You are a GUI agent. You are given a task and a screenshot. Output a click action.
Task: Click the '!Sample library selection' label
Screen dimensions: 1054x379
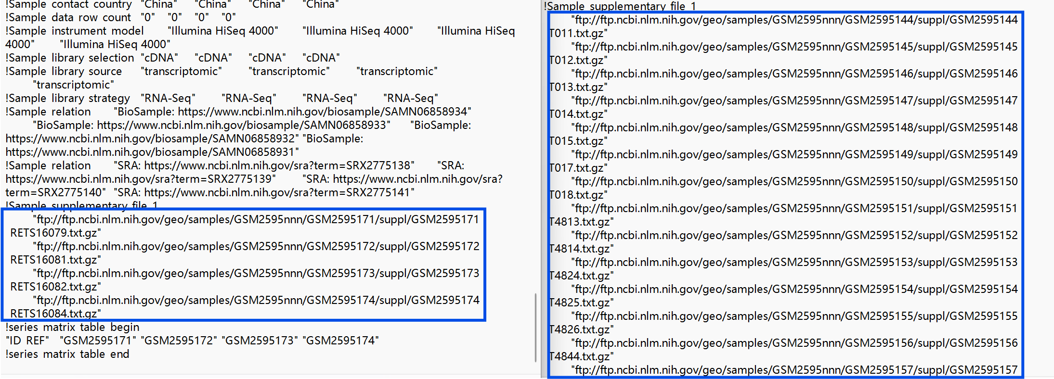pyautogui.click(x=70, y=58)
